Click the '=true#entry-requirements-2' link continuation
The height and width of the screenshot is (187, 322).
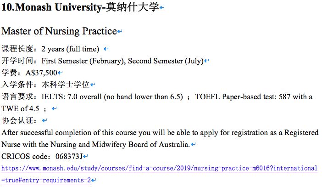46,180
